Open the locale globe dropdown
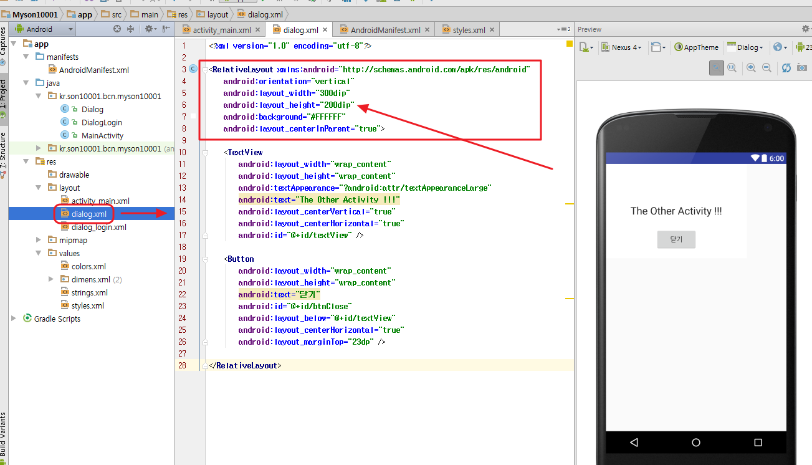 [780, 47]
